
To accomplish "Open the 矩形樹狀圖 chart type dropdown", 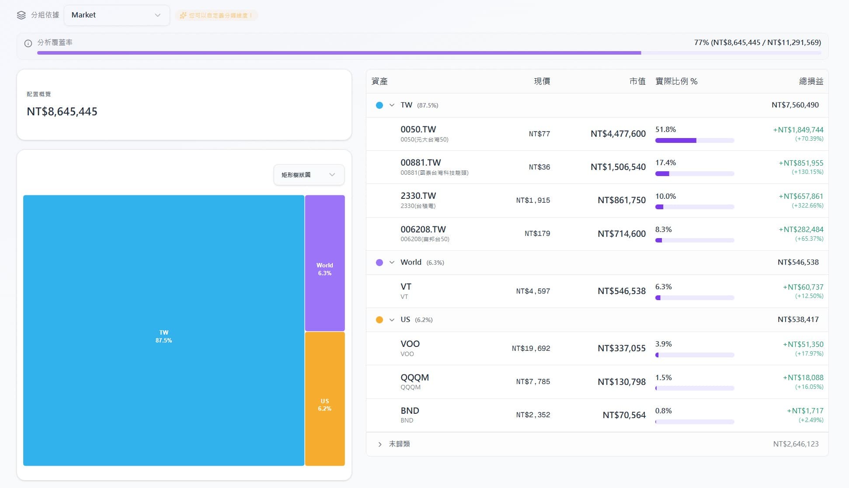I will click(x=309, y=175).
